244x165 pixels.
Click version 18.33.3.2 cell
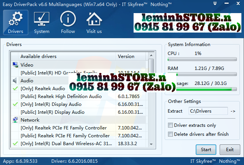click(127, 143)
